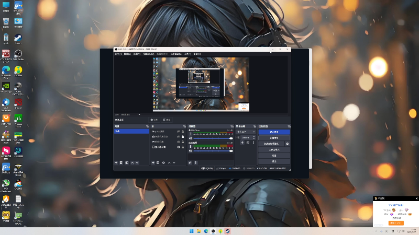Open preview zoom dropdown below the preview
Screen dimensions: 419x235
tap(139, 114)
